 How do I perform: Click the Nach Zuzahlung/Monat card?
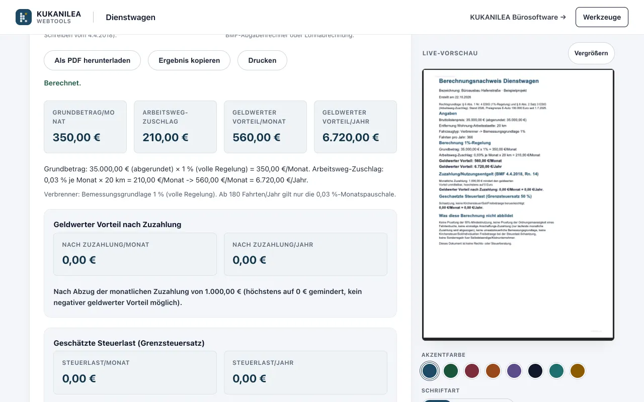point(135,254)
